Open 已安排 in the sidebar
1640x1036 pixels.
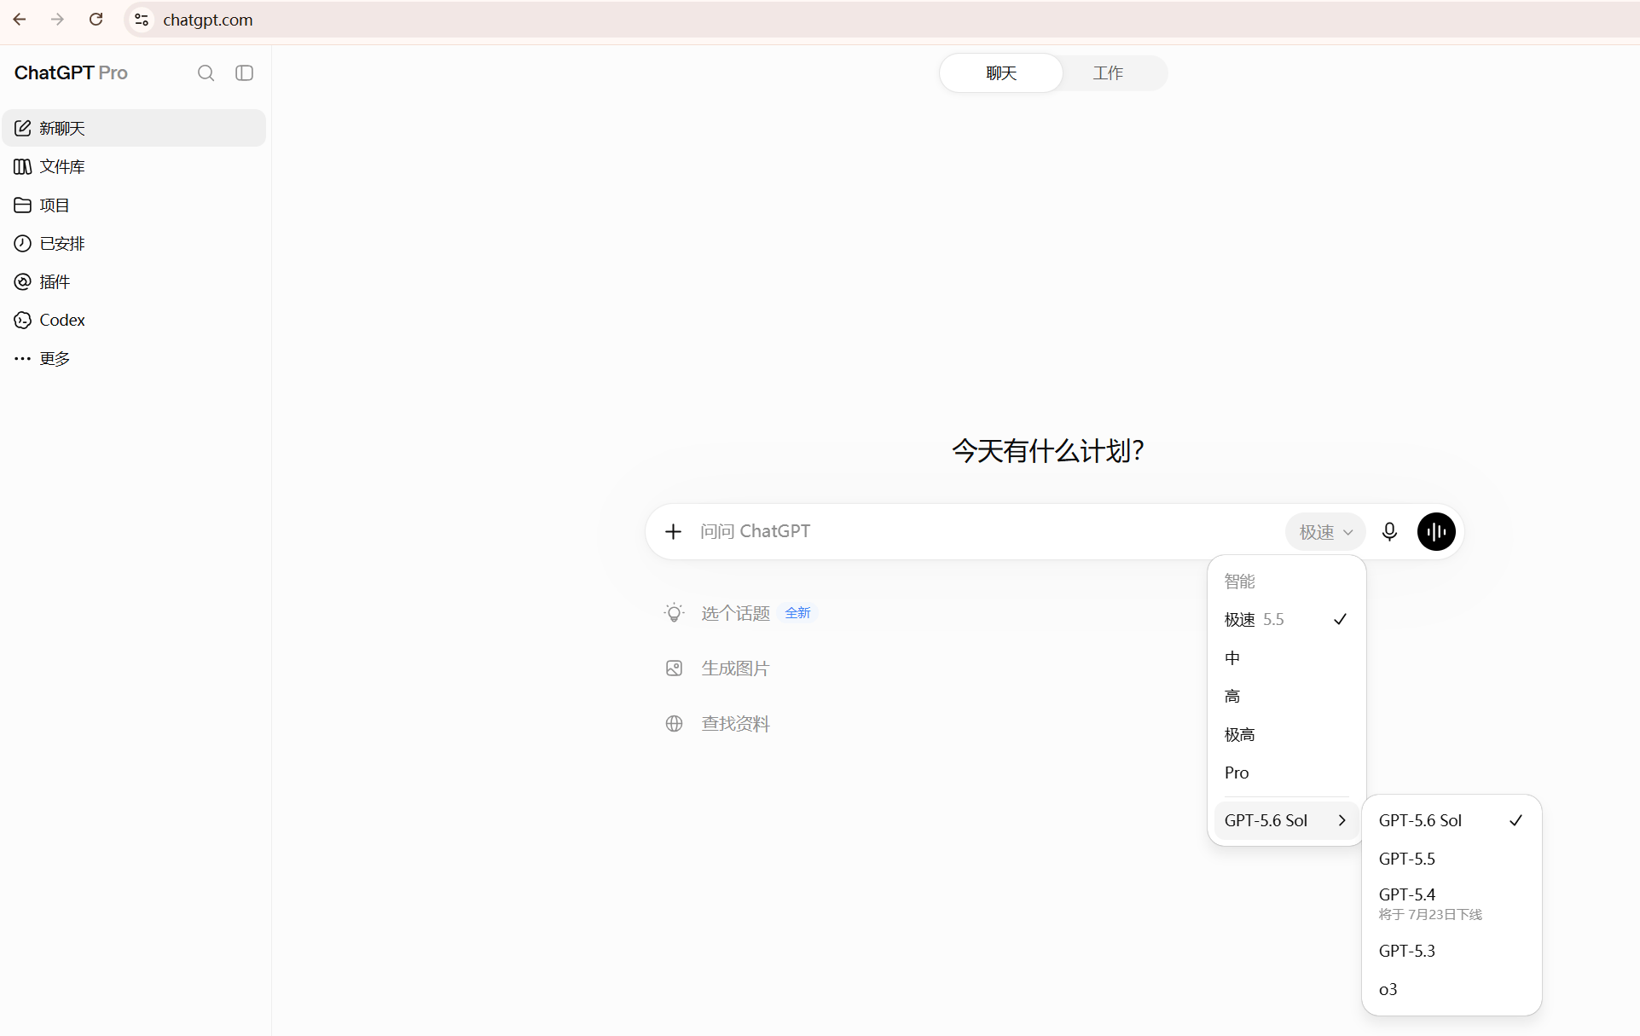(x=134, y=243)
